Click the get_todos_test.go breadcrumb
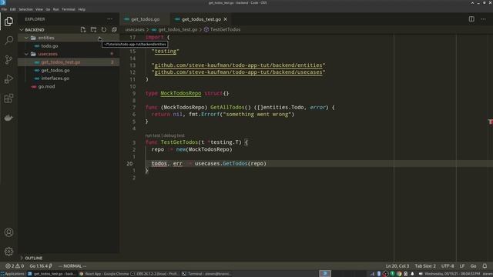The image size is (493, 277). point(178,29)
